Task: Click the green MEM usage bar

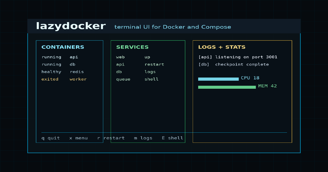Action: (x=227, y=87)
